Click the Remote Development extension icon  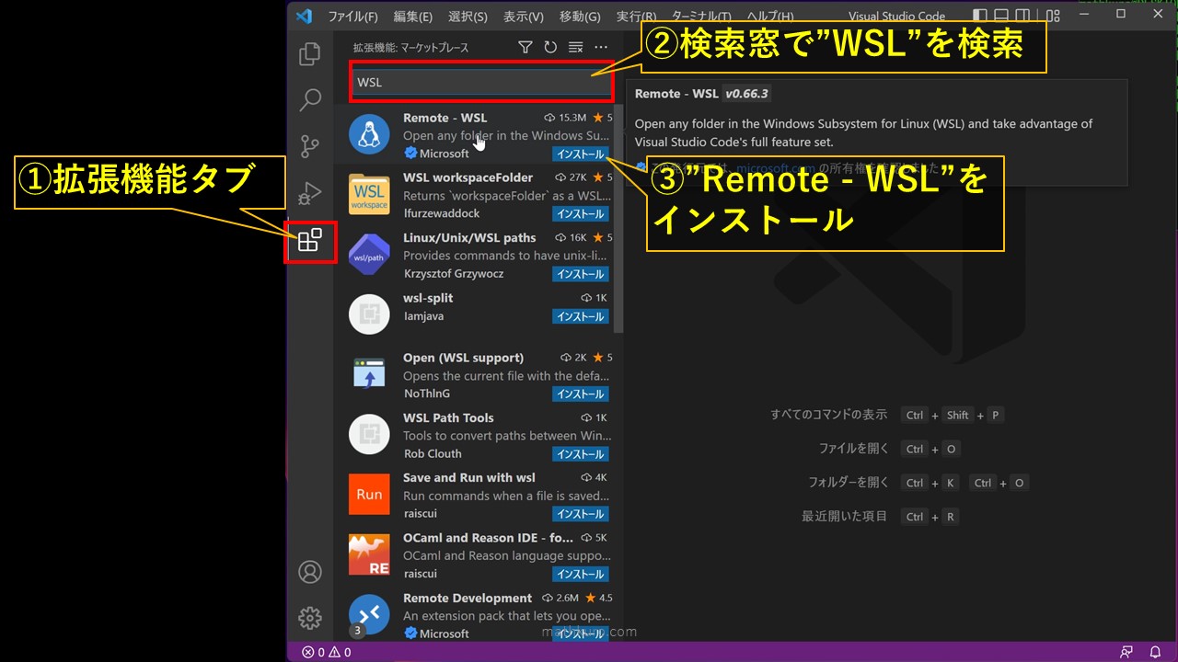(369, 614)
